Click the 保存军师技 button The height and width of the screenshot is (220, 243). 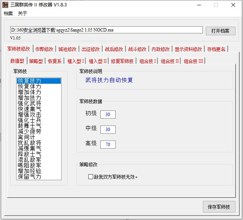pyautogui.click(x=219, y=207)
